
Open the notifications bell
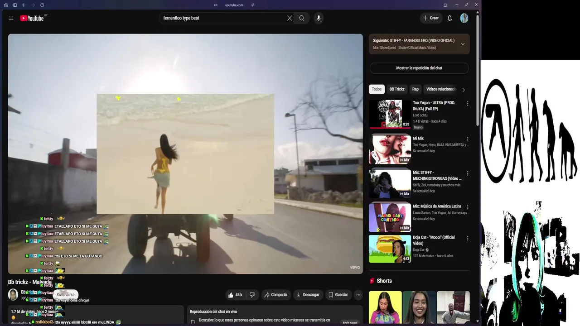click(x=449, y=18)
